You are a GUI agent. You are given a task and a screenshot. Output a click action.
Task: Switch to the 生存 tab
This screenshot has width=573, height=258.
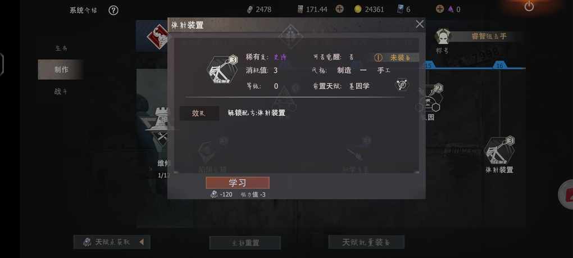point(61,48)
